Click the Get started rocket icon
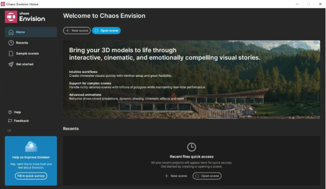 point(11,64)
